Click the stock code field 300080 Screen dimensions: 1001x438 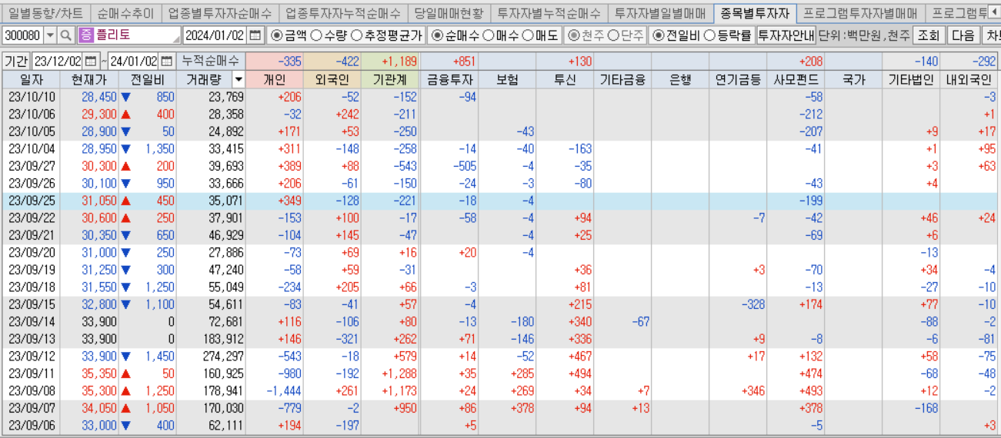[23, 35]
